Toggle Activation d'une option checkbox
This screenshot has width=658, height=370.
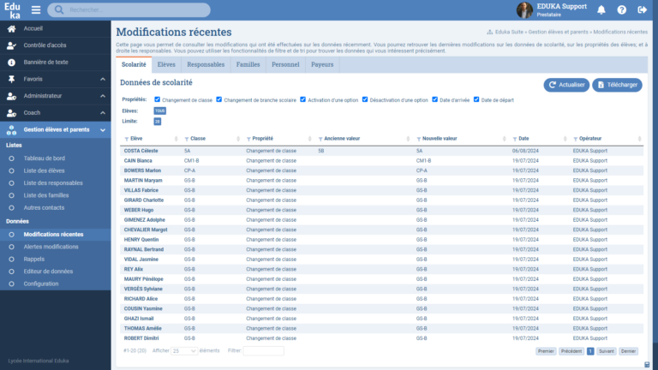point(303,99)
